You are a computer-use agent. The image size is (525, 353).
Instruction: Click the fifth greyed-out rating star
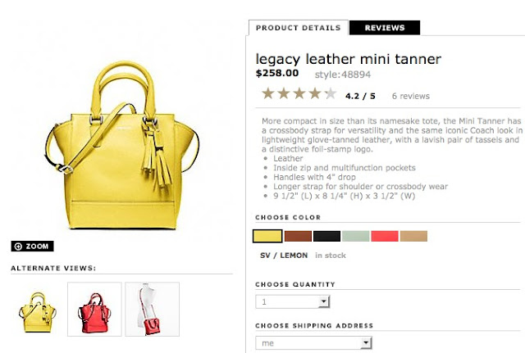pyautogui.click(x=330, y=93)
